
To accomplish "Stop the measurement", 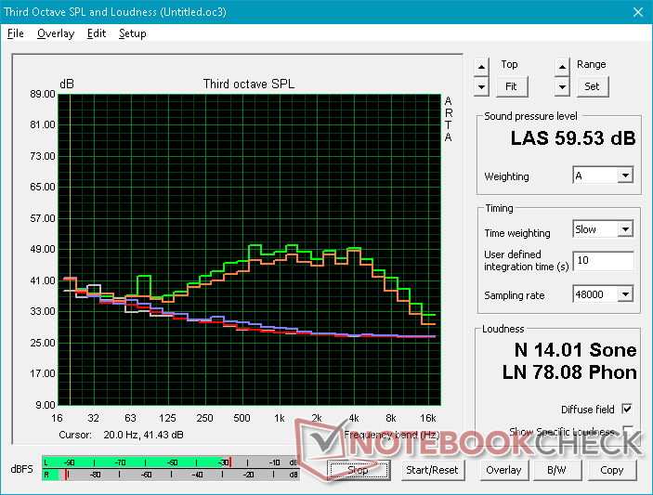I will (359, 470).
